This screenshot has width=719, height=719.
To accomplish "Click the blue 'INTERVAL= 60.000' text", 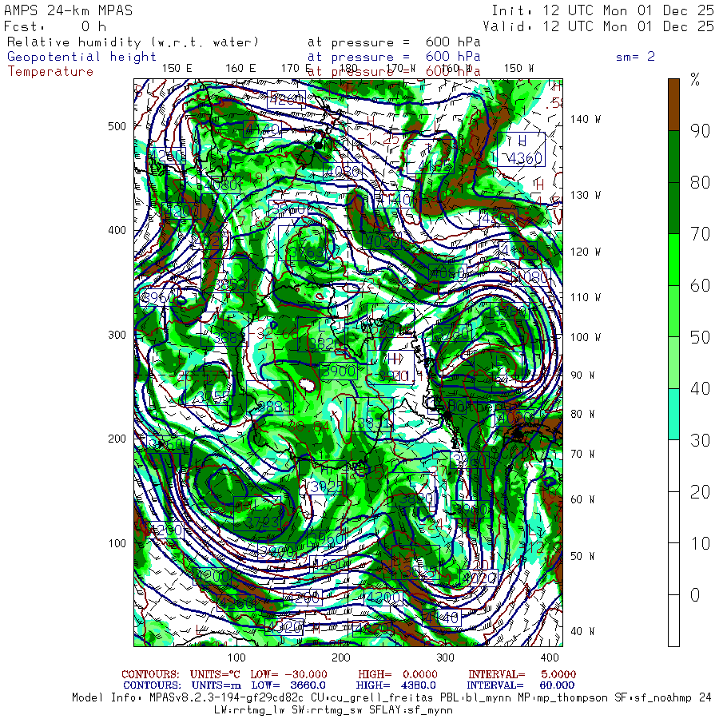I will [520, 685].
